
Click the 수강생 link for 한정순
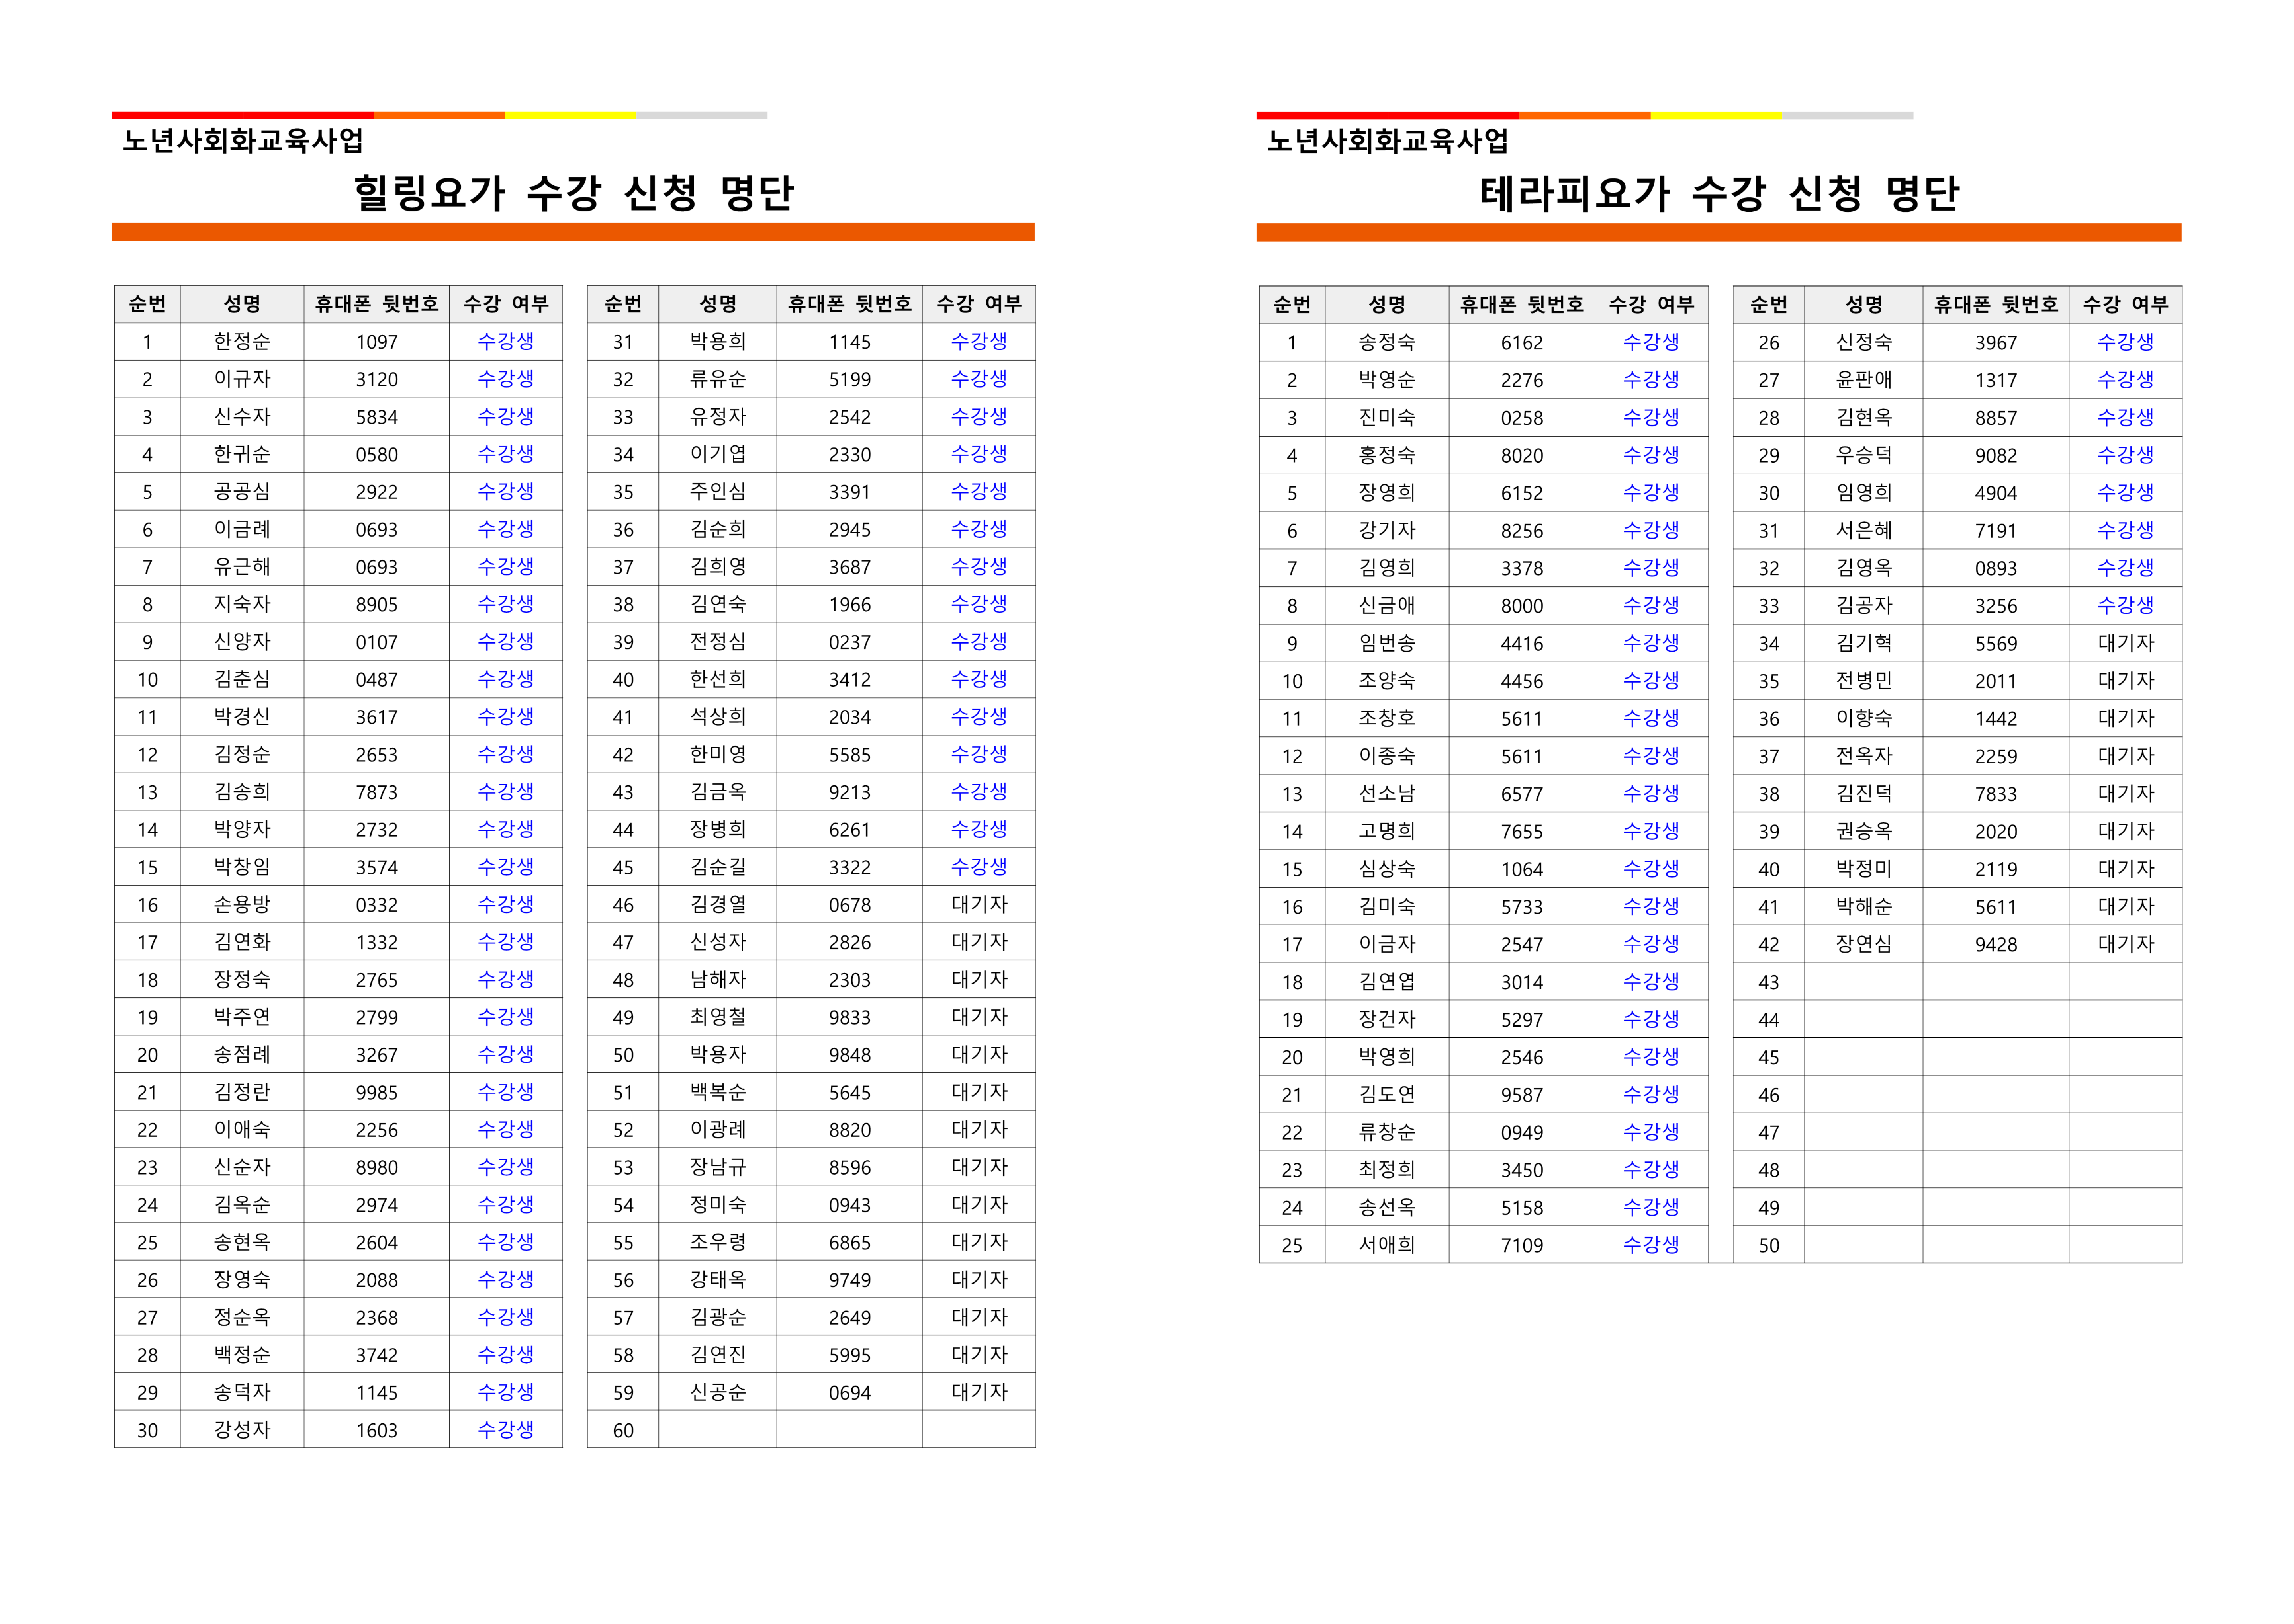click(505, 341)
